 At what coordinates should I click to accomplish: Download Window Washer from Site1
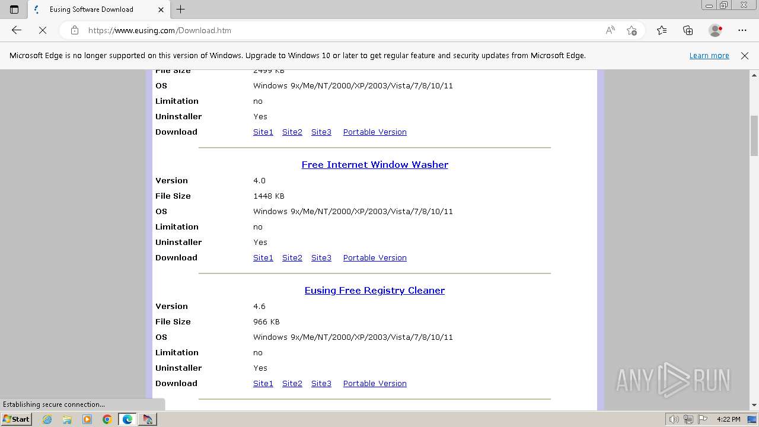pos(263,258)
